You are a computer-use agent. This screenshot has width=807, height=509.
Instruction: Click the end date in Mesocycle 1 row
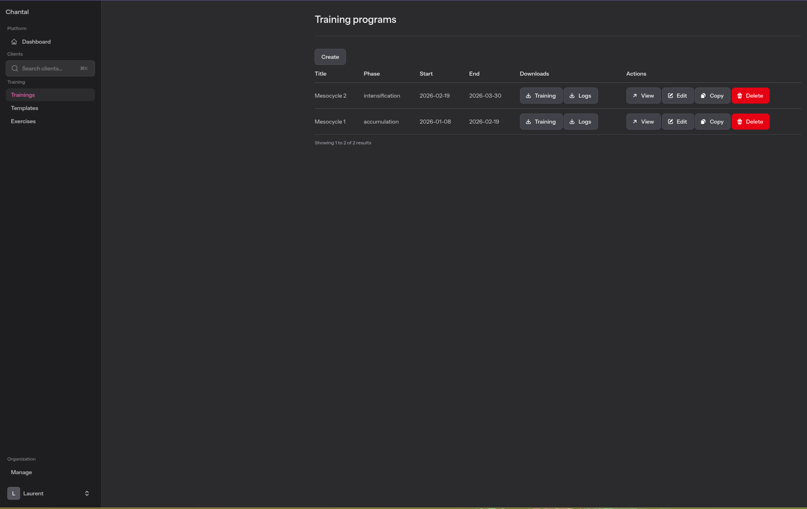point(484,122)
